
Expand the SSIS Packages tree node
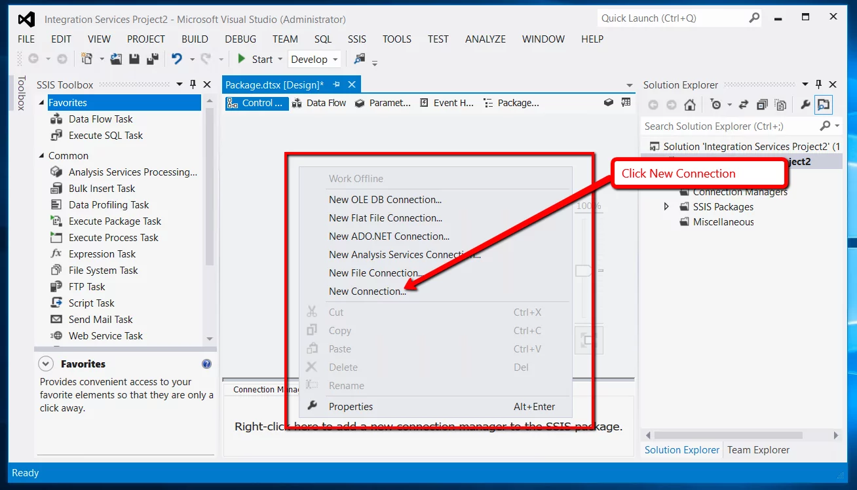click(x=667, y=206)
